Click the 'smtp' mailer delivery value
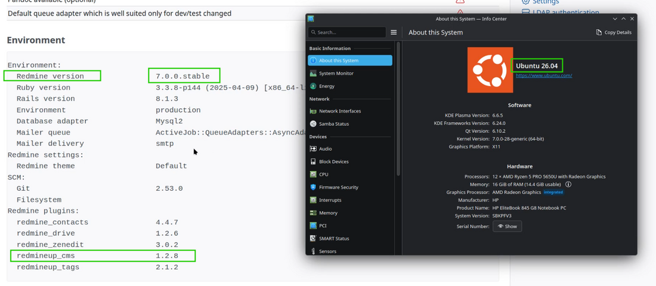The image size is (656, 286). pos(165,144)
